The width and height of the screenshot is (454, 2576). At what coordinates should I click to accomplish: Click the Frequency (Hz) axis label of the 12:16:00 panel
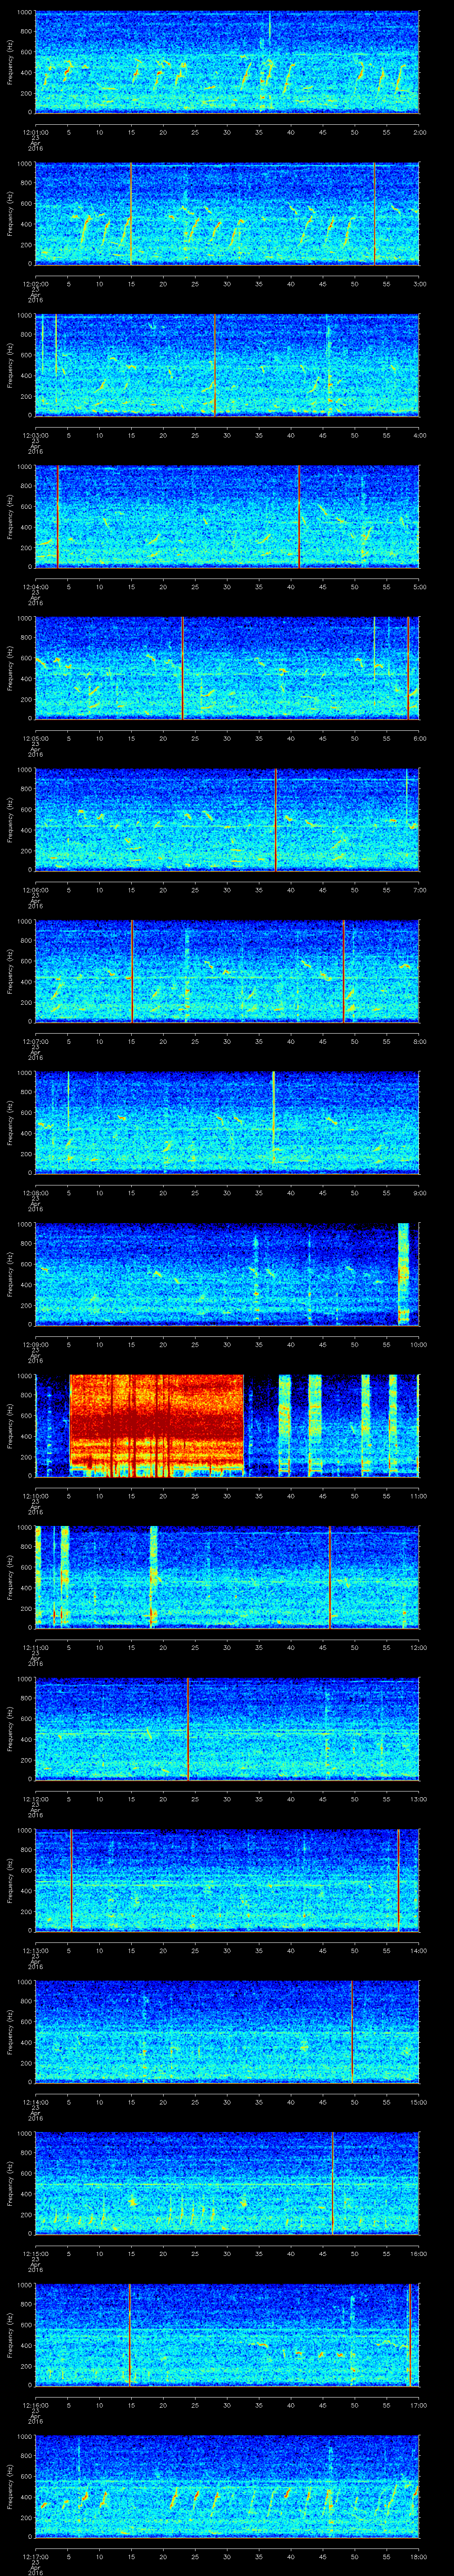pos(10,2335)
